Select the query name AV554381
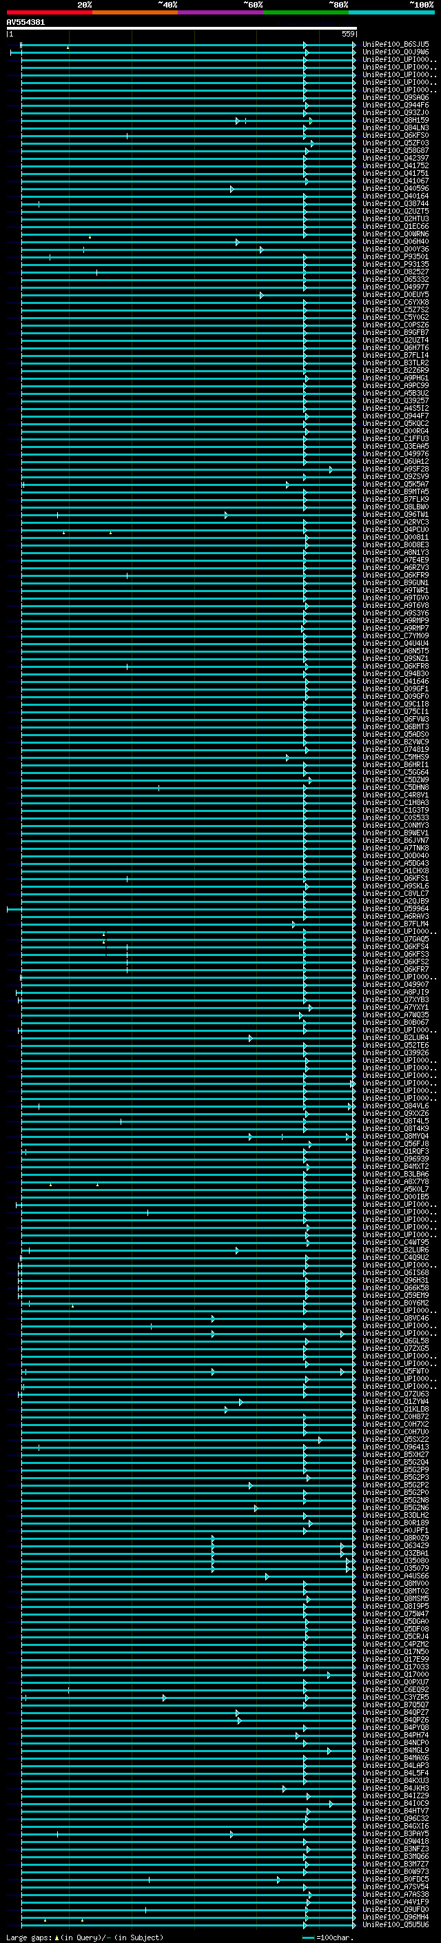Image resolution: width=441 pixels, height=1943 pixels. [x=25, y=22]
